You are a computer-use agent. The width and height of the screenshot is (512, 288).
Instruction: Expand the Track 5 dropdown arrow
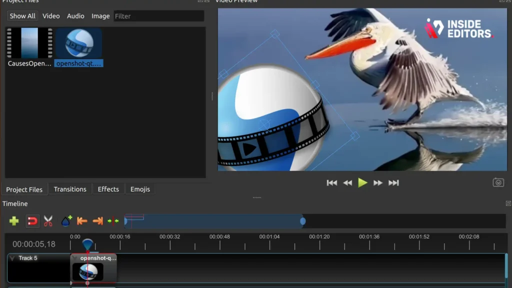click(x=12, y=258)
